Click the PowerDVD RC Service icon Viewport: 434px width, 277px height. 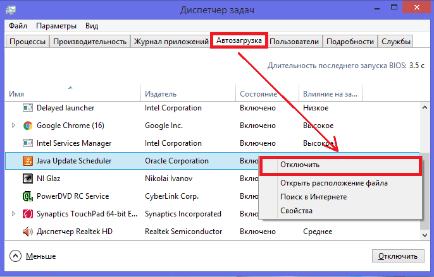(x=28, y=196)
